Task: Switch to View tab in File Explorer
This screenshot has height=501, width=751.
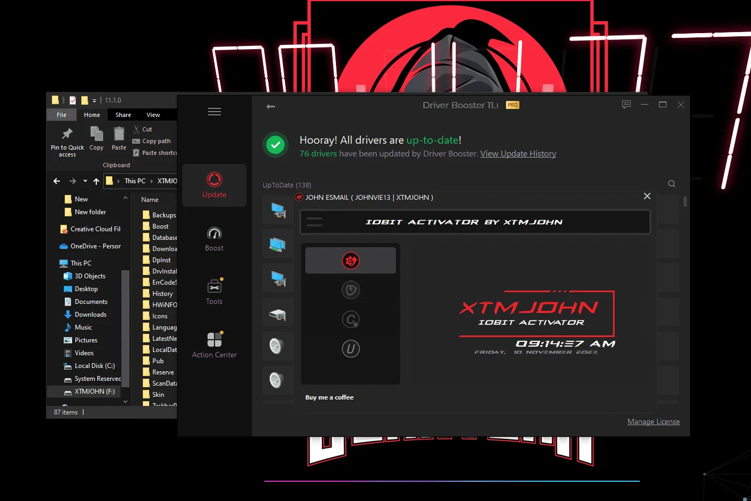Action: (153, 115)
